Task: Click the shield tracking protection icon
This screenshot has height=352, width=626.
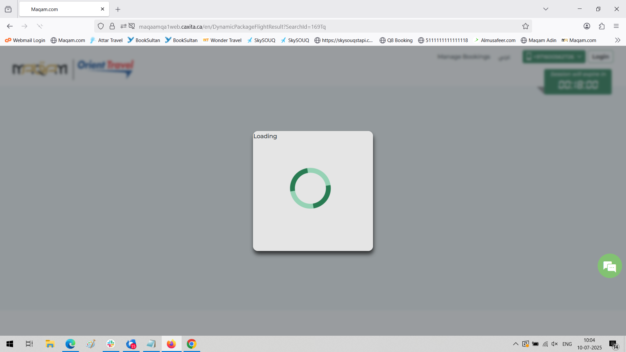Action: coord(101,26)
